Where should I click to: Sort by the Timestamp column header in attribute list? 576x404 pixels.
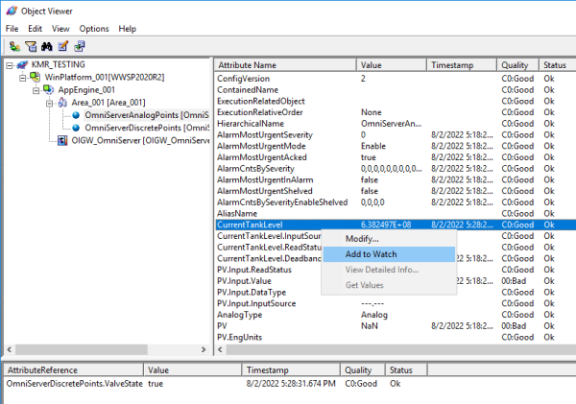click(462, 65)
